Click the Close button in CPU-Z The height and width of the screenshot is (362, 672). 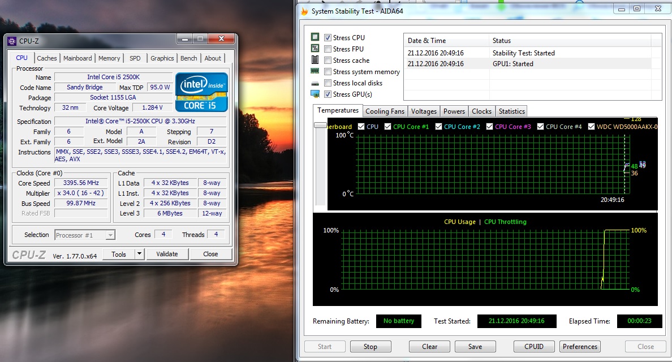210,254
